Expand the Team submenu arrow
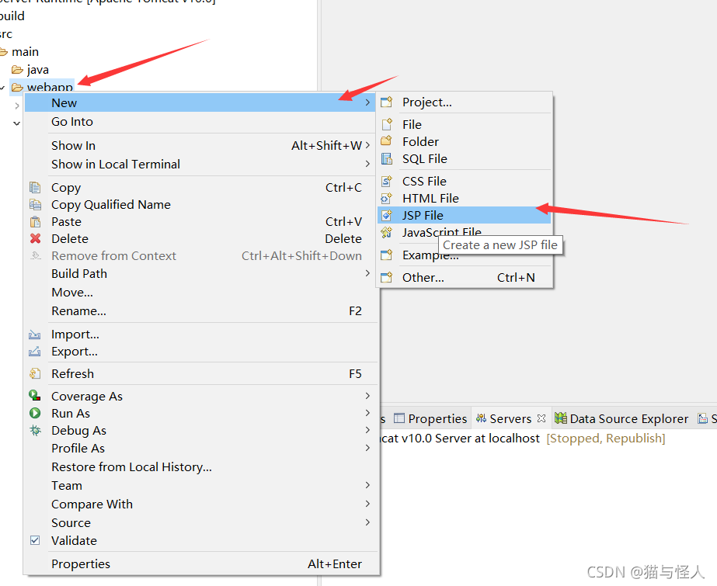The image size is (717, 586). click(x=367, y=485)
